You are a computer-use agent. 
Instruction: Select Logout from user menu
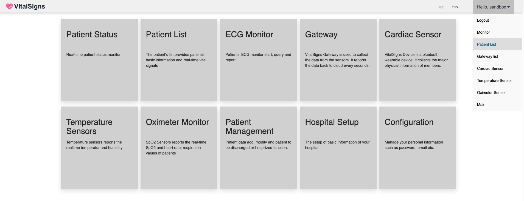pos(497,20)
